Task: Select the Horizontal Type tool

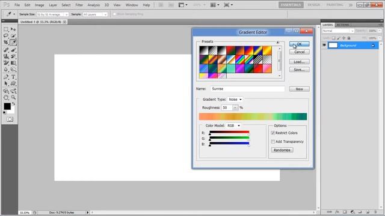Action: pos(13,77)
